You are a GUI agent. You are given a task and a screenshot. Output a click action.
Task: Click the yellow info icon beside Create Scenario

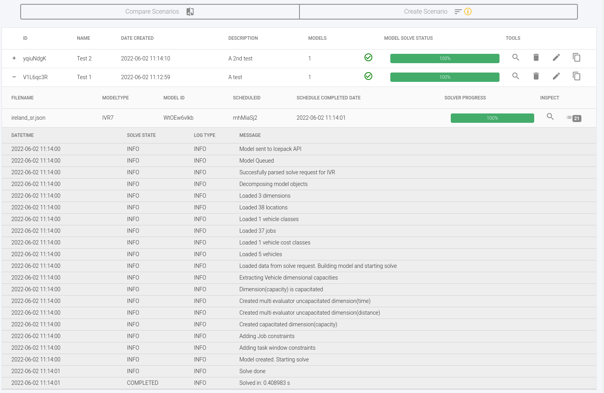(468, 12)
